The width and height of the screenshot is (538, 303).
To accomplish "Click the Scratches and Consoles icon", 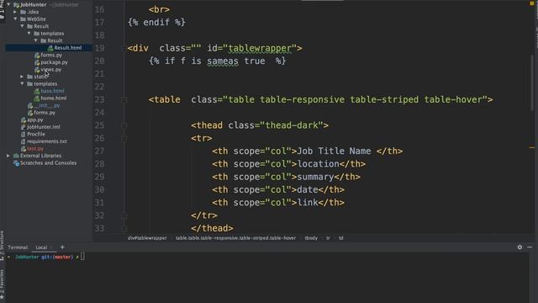I will (x=16, y=163).
